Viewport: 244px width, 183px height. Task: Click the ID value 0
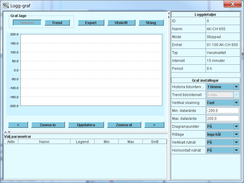click(x=208, y=21)
